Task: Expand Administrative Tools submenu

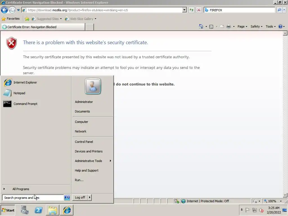Action: click(x=93, y=161)
